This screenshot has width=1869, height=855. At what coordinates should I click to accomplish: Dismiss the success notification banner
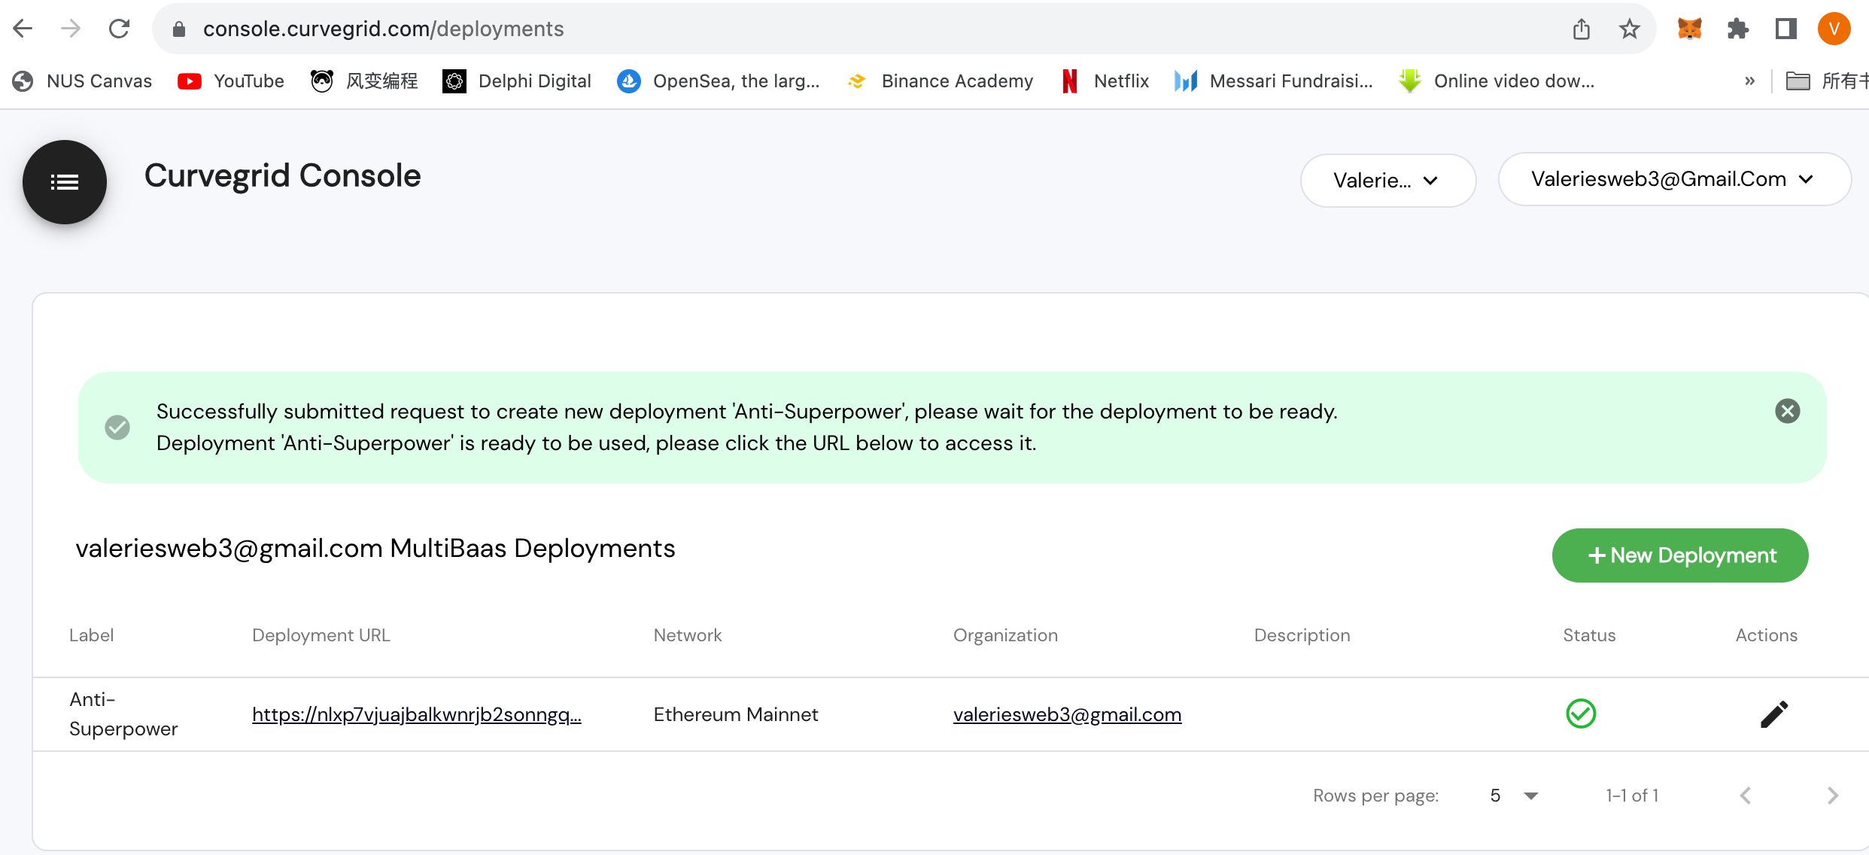(1787, 411)
